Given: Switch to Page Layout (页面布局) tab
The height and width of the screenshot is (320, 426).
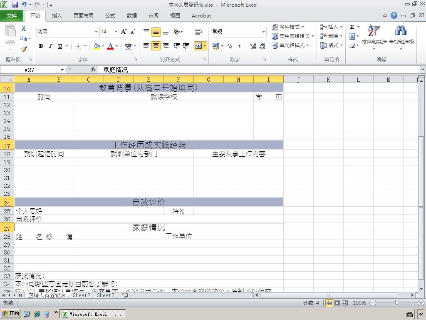Looking at the screenshot, I should click(83, 15).
